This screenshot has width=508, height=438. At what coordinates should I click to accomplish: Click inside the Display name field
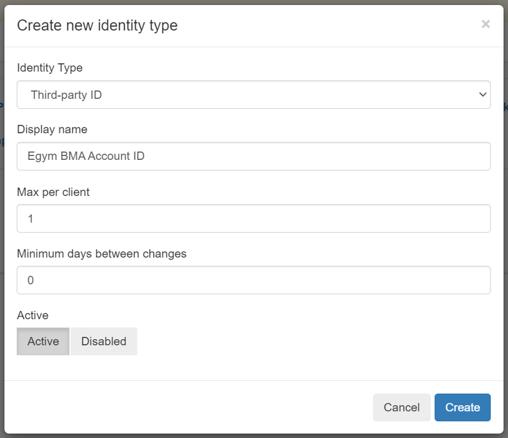[253, 156]
